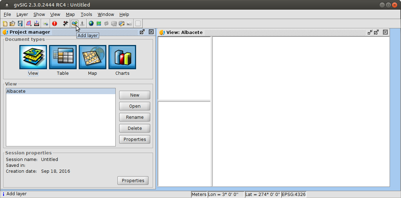Select the Map document type

click(x=93, y=57)
